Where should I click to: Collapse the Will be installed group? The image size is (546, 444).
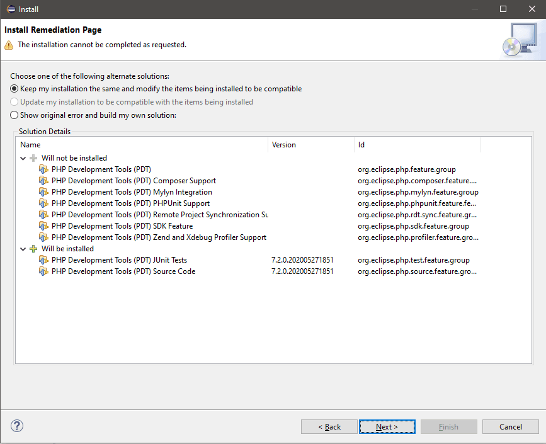[x=23, y=248]
